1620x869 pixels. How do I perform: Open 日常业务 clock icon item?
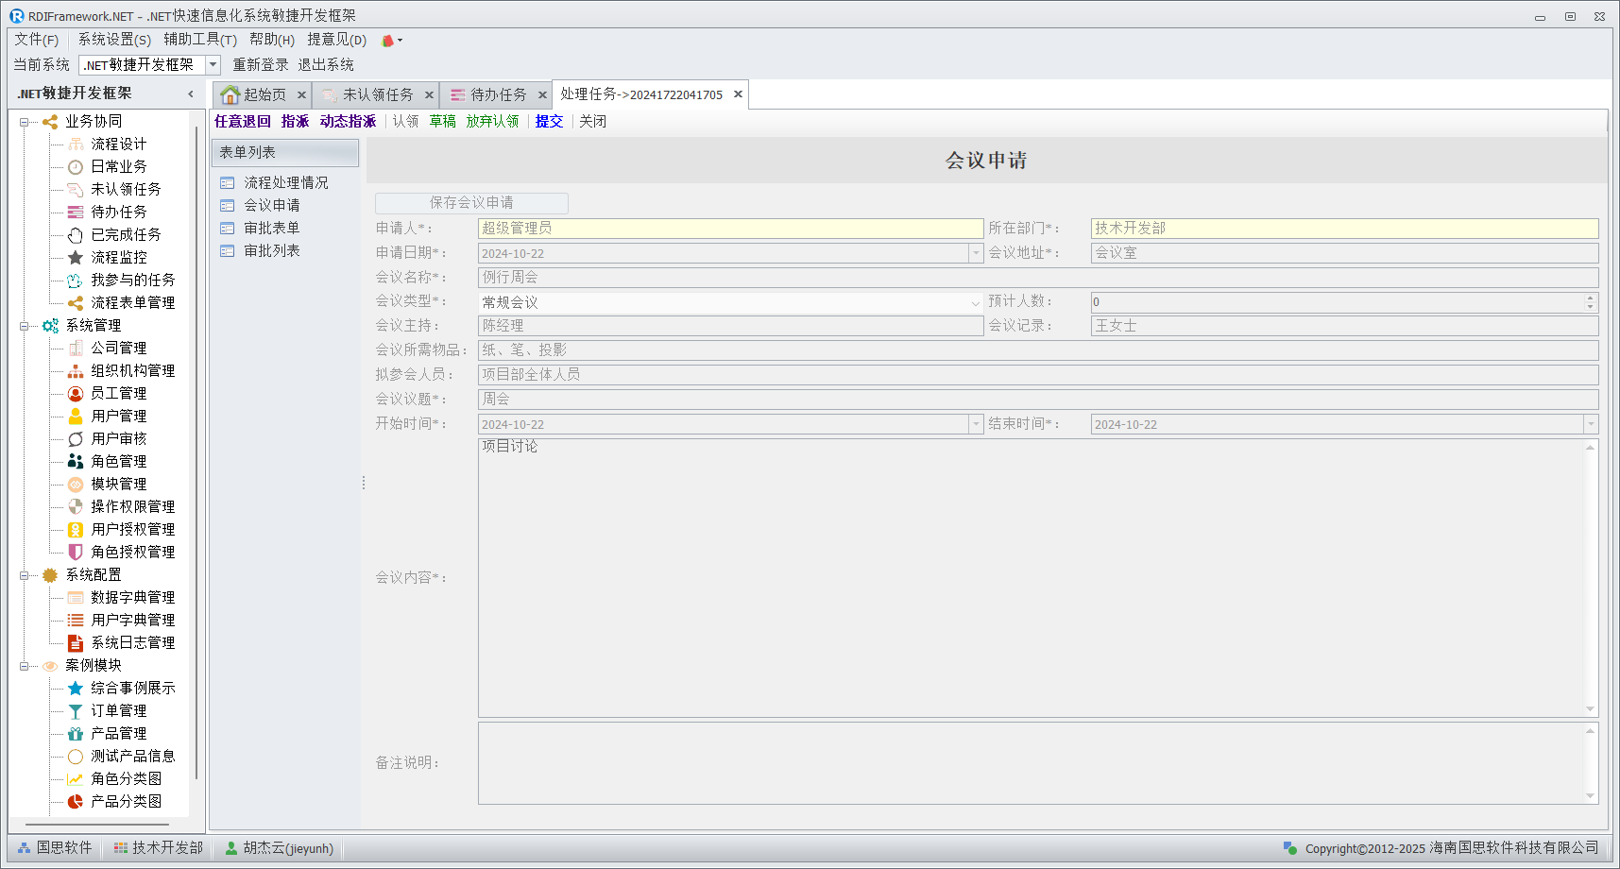(76, 167)
